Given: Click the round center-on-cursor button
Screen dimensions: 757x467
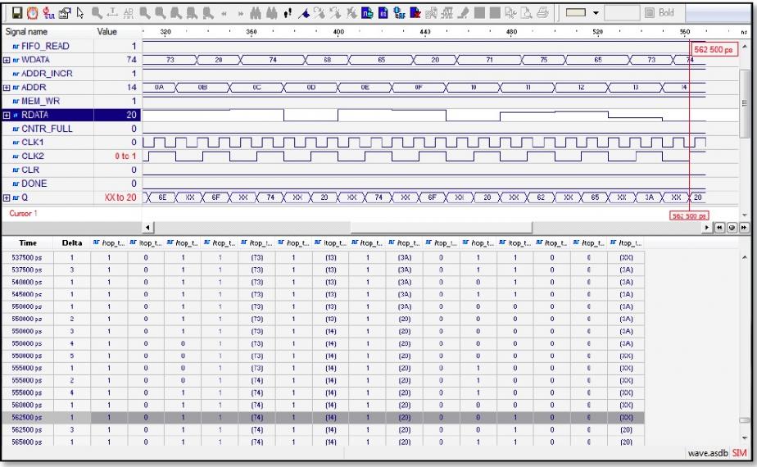Looking at the screenshot, I should [x=732, y=228].
